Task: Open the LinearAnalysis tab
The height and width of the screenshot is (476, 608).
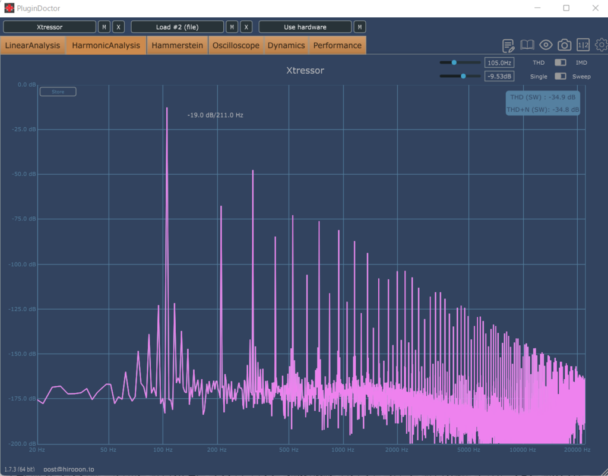Action: point(33,45)
